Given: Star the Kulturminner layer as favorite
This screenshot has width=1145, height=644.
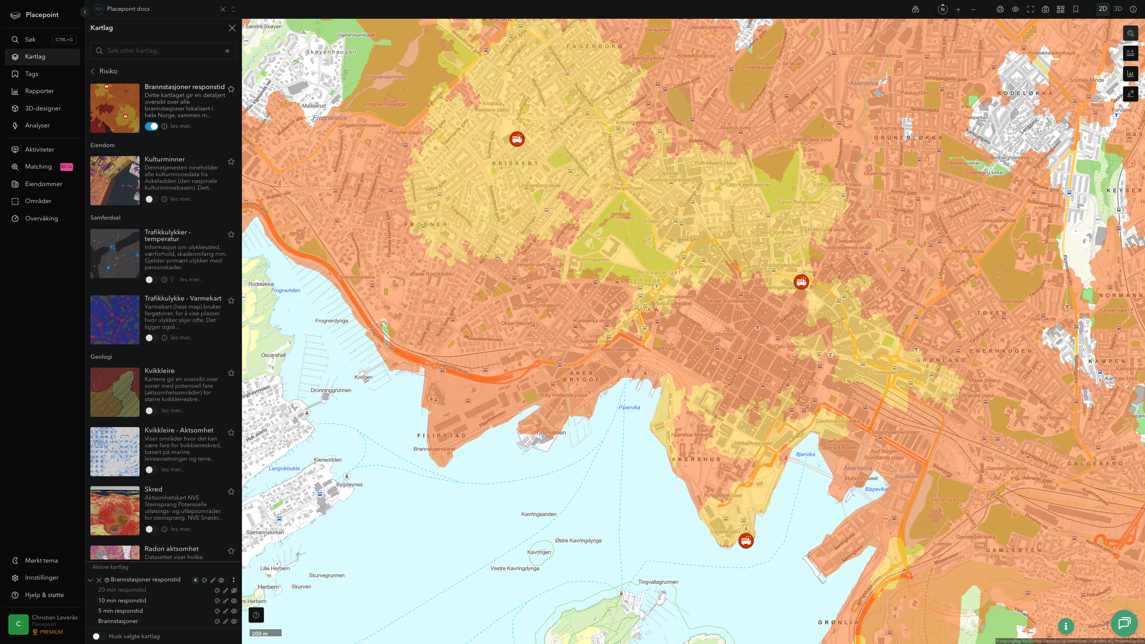Looking at the screenshot, I should [x=231, y=161].
